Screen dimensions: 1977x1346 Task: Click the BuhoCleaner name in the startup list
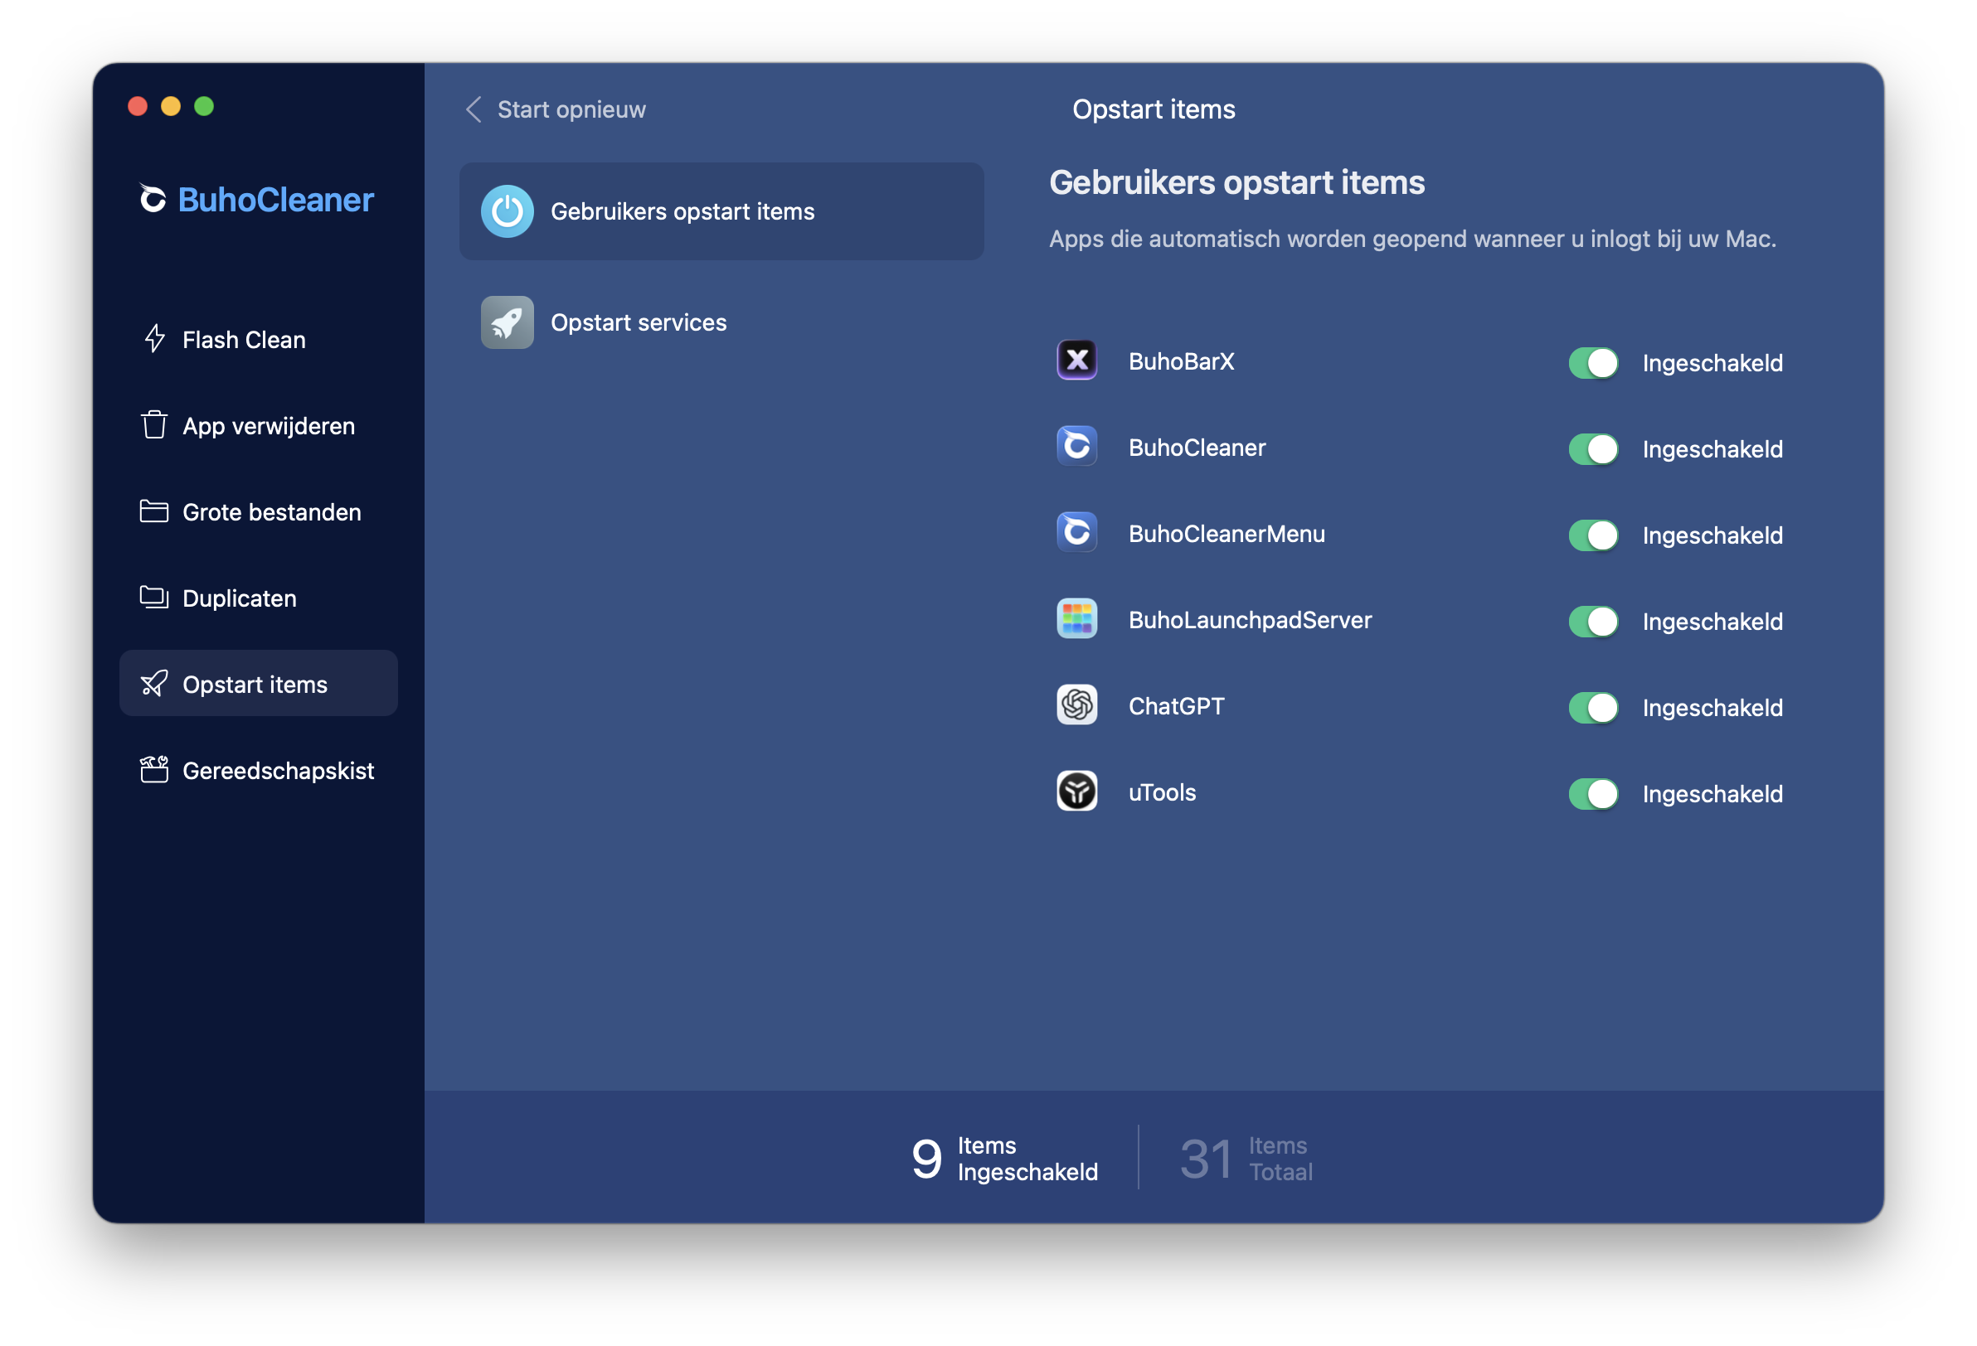pos(1197,448)
